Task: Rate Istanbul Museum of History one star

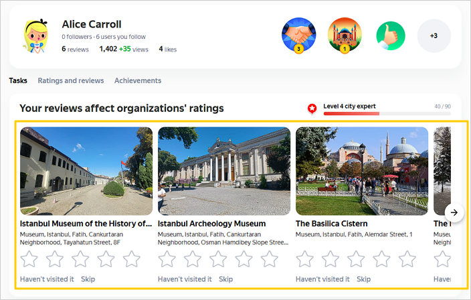Action: [29, 259]
